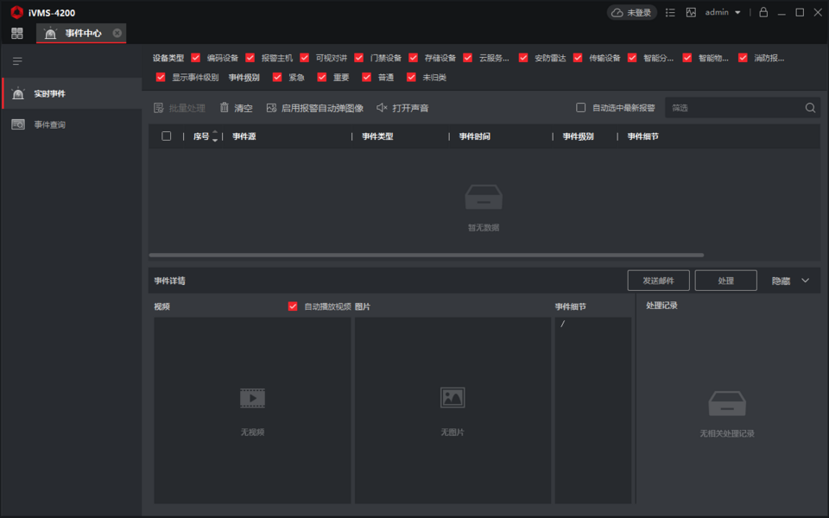
Task: Open picture viewer icon in title bar
Action: [x=691, y=13]
